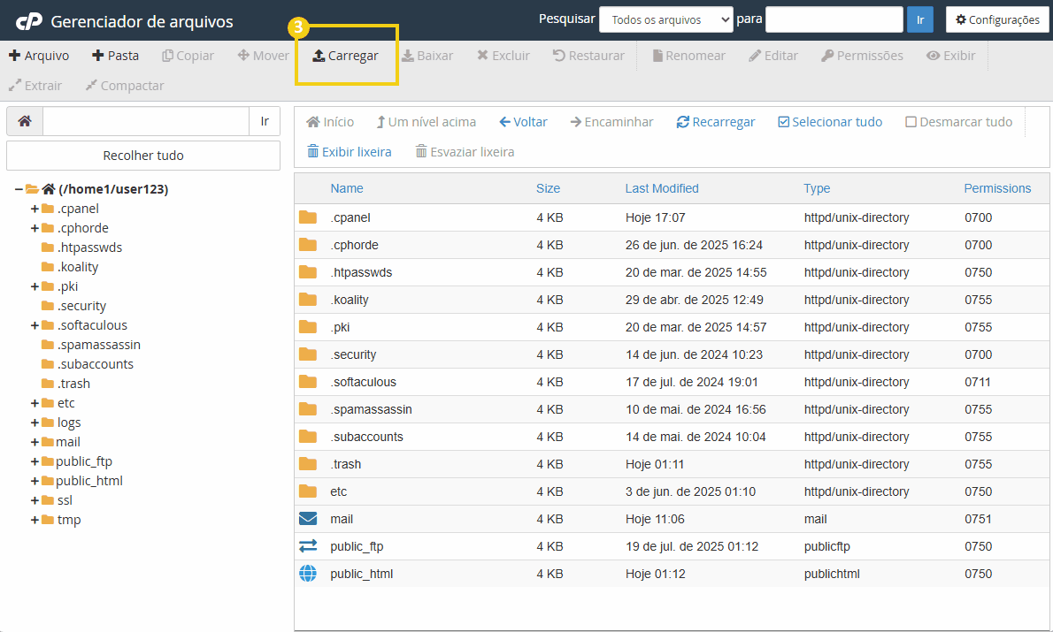Focus the search text field after para

click(834, 19)
